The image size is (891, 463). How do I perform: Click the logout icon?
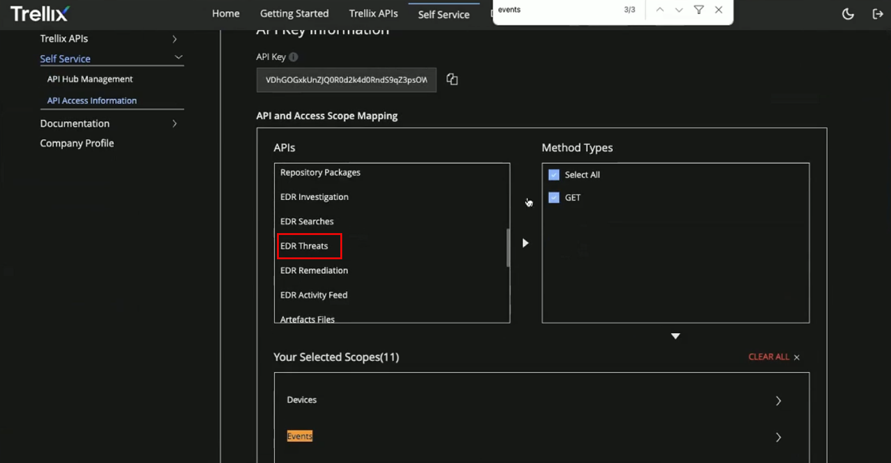click(x=878, y=14)
